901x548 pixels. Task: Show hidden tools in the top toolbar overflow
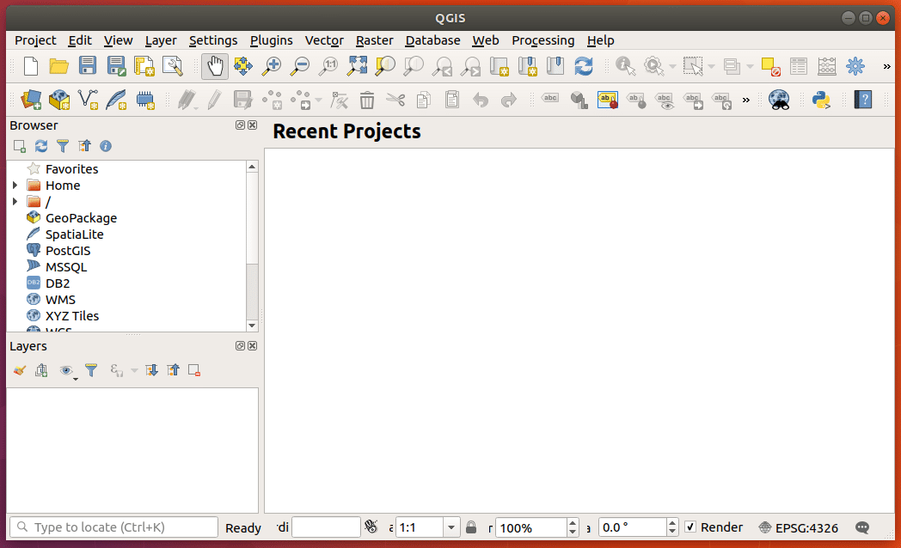pyautogui.click(x=886, y=66)
